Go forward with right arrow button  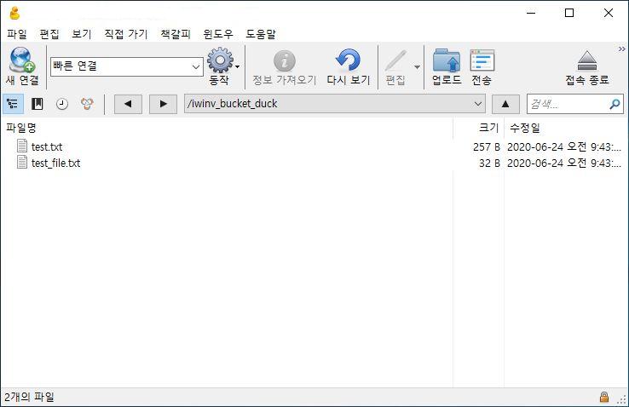[x=163, y=104]
